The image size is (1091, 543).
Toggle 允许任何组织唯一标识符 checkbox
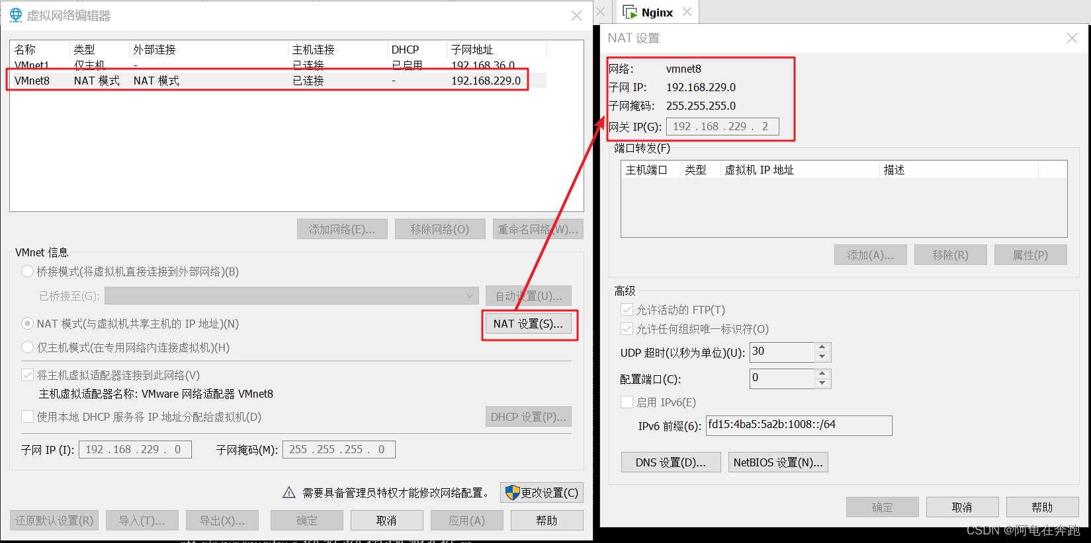click(x=627, y=329)
